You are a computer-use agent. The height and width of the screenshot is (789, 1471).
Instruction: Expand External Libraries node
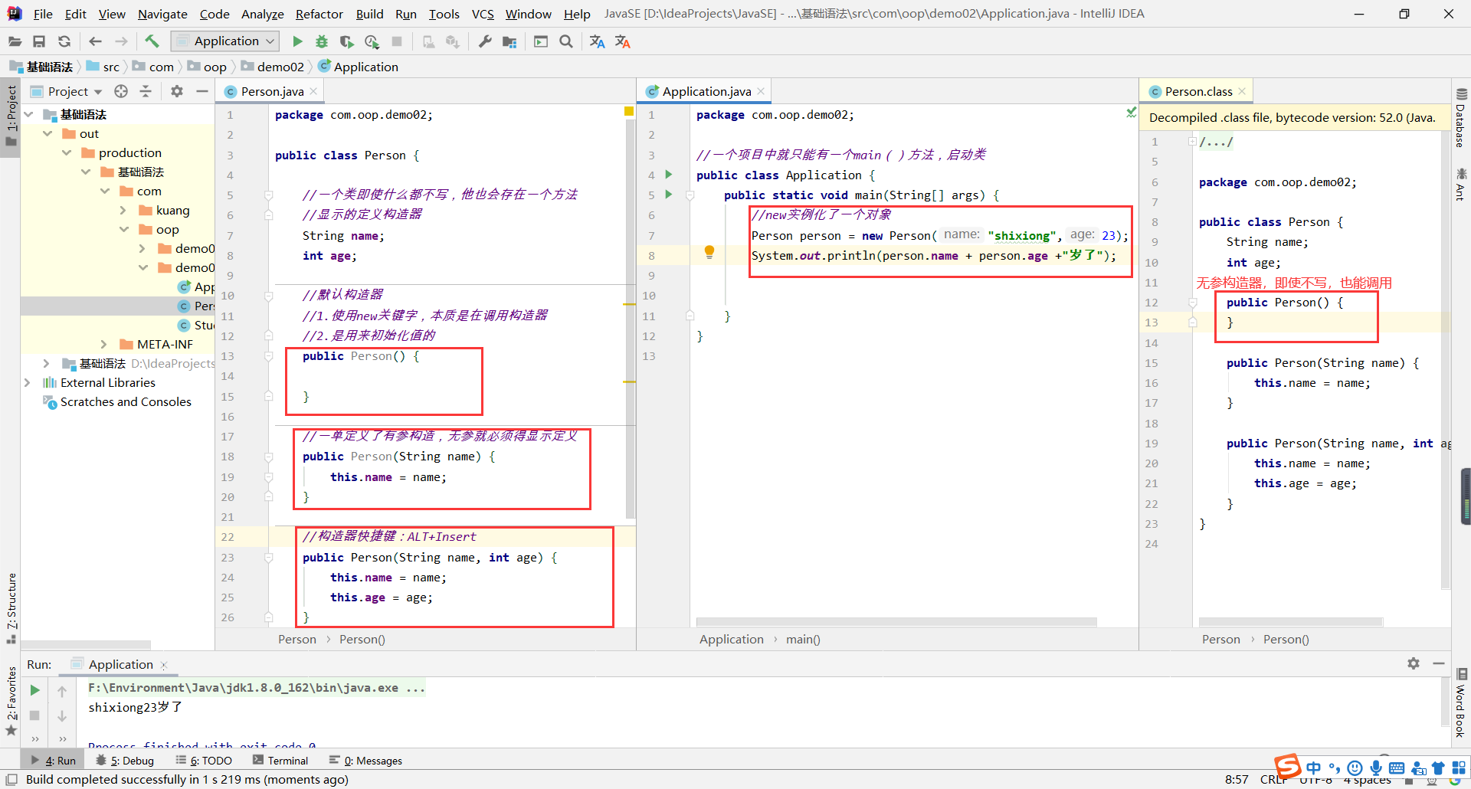point(28,382)
